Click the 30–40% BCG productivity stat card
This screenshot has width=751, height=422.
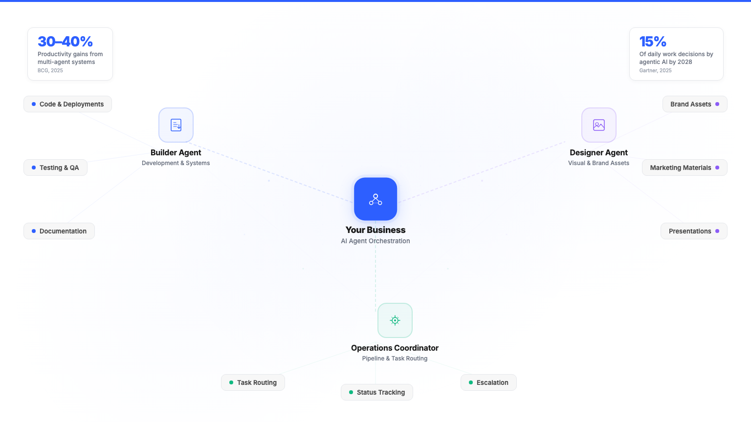(x=70, y=54)
